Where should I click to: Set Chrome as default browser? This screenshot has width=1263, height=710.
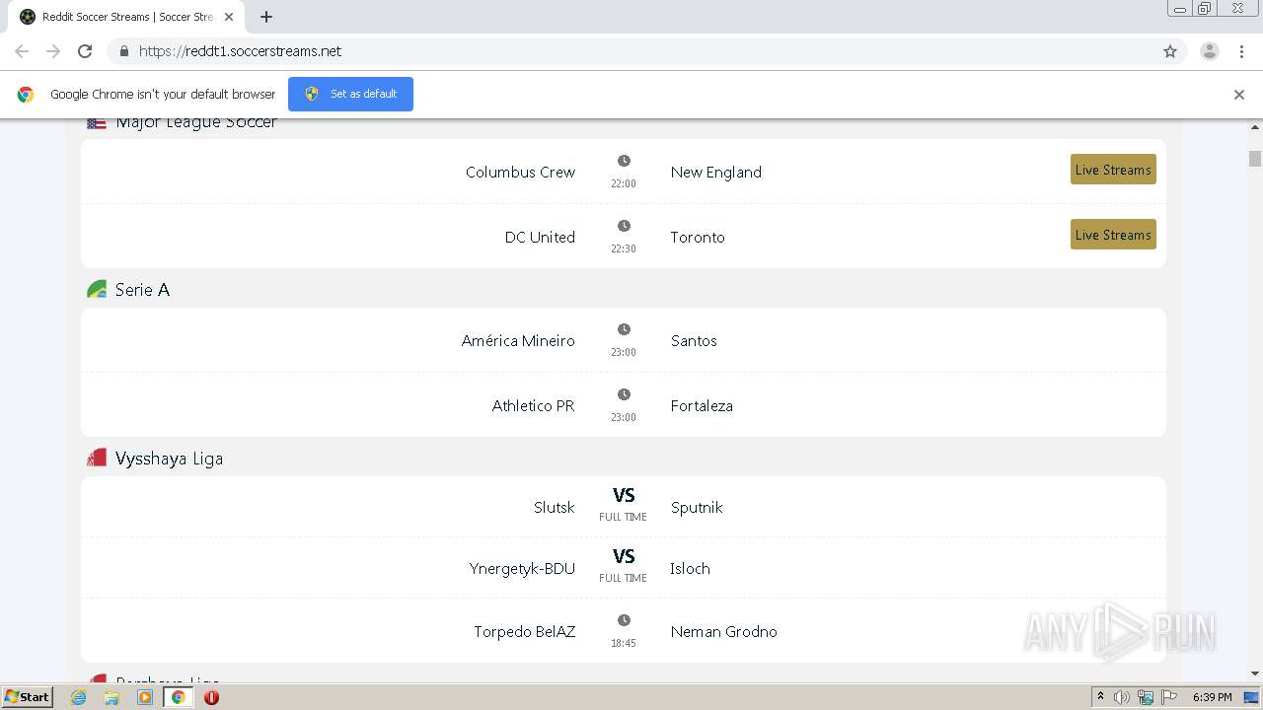pos(350,94)
